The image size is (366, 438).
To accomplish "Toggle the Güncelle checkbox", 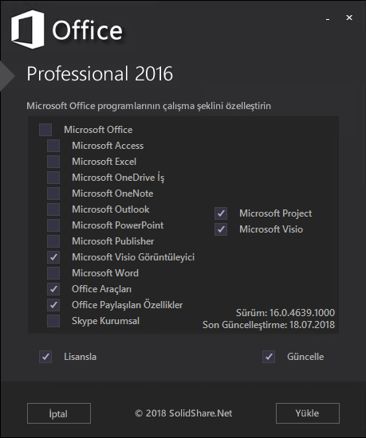I will pos(269,357).
